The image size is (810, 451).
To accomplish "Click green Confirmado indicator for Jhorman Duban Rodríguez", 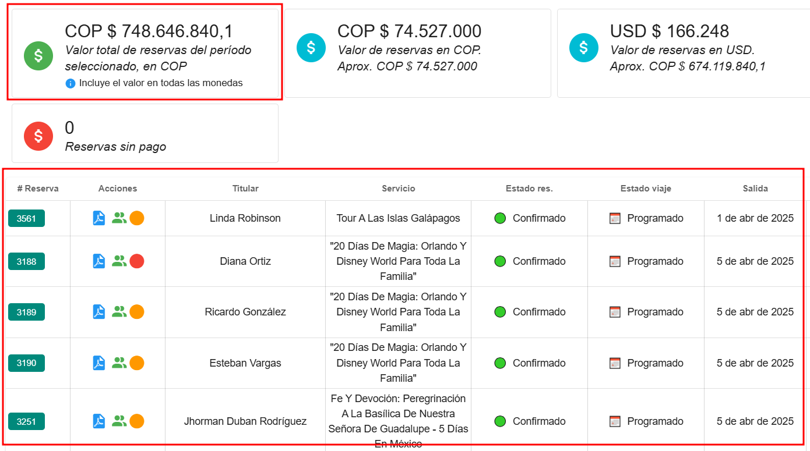I will click(x=499, y=421).
